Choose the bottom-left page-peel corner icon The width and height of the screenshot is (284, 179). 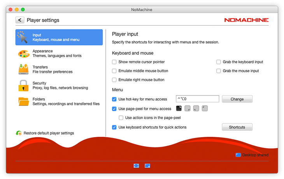[x=196, y=109]
